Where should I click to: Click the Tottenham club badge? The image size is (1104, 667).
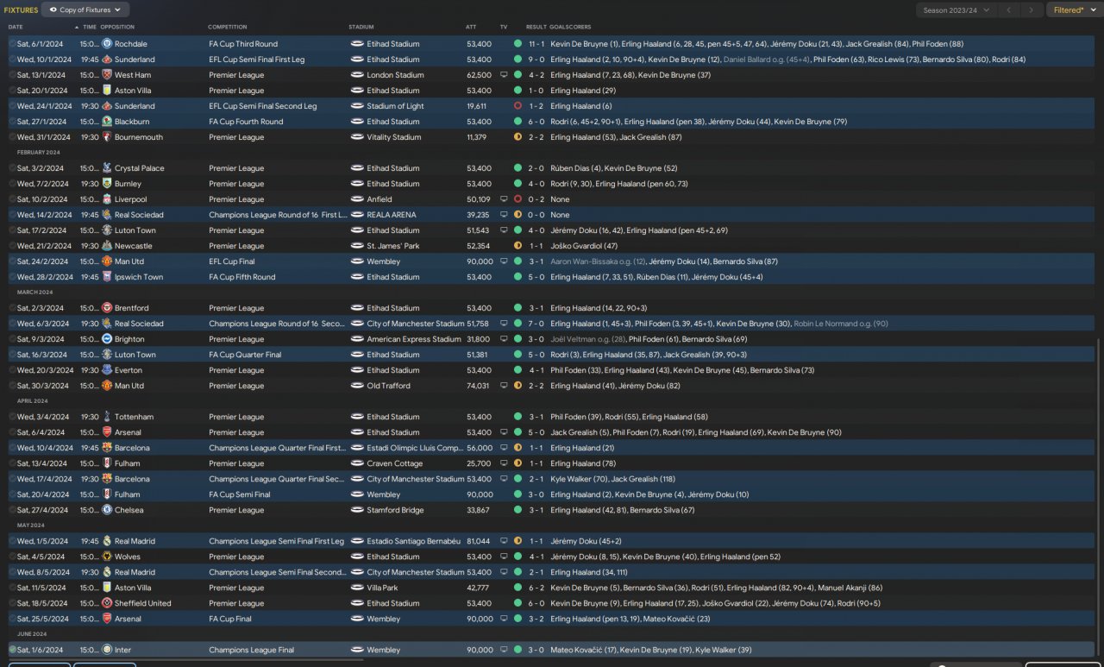click(107, 417)
